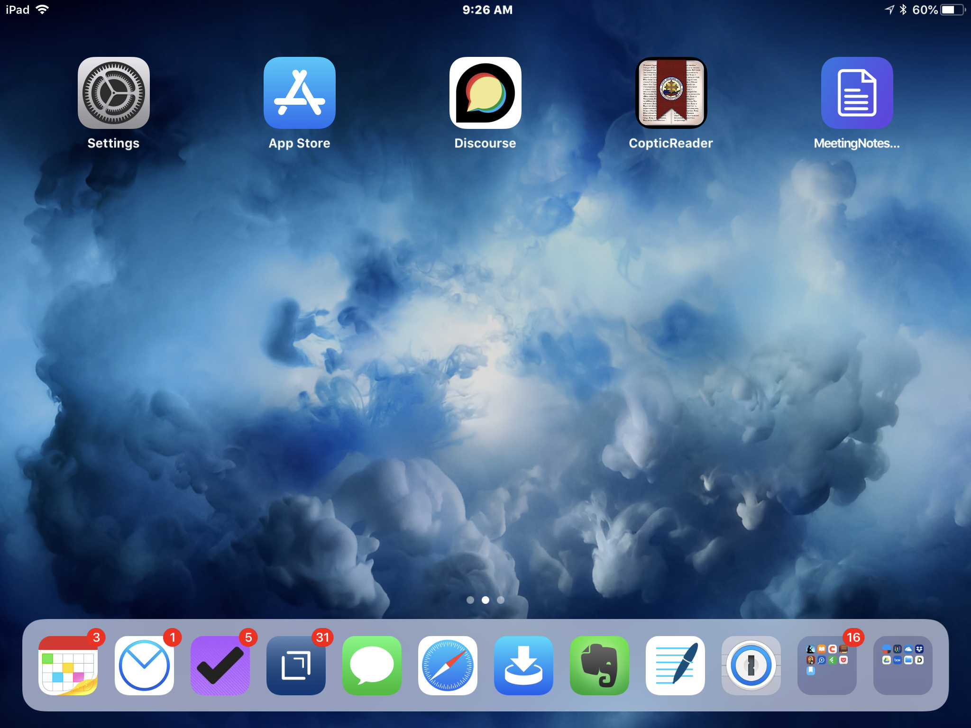
Task: Open Messages in the dock
Action: point(372,665)
